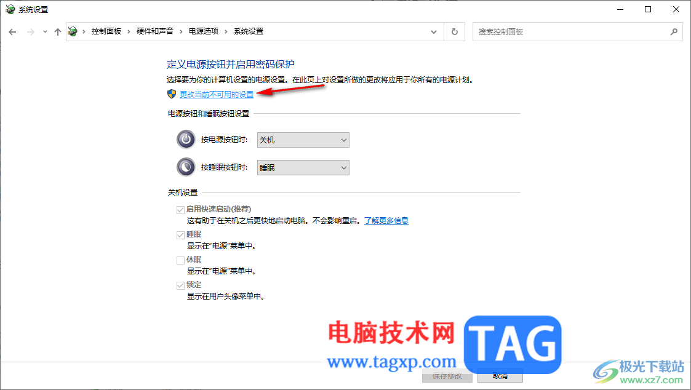Toggle the 睡眠 sleep checkbox
This screenshot has height=390, width=691.
tap(180, 235)
